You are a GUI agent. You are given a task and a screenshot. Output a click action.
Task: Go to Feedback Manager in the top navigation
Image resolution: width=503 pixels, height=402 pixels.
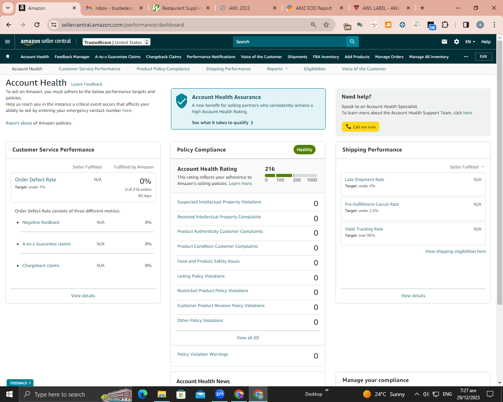(72, 57)
